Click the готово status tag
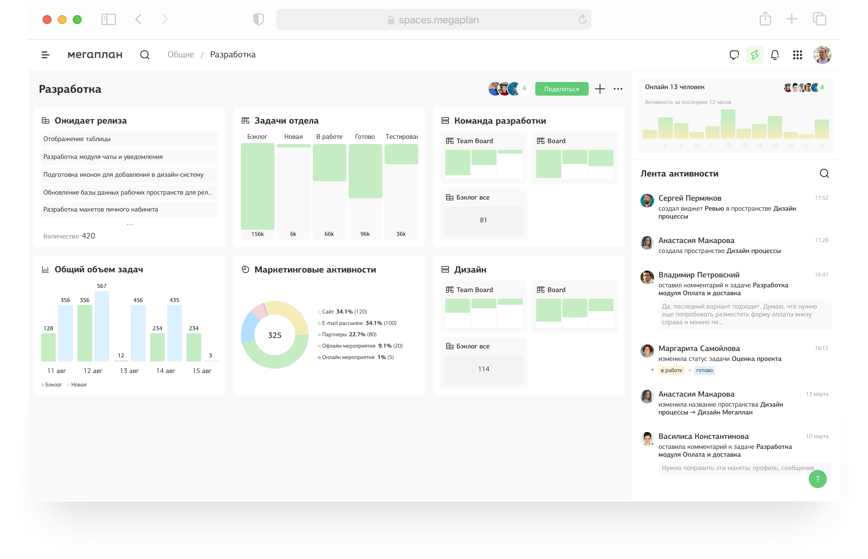The width and height of the screenshot is (868, 559). (704, 371)
